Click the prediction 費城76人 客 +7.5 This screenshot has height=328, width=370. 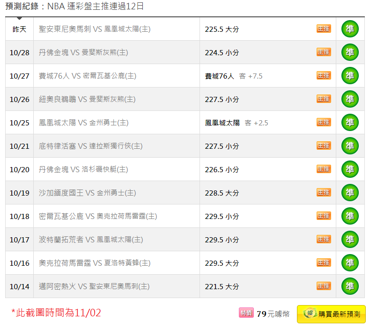click(x=234, y=76)
